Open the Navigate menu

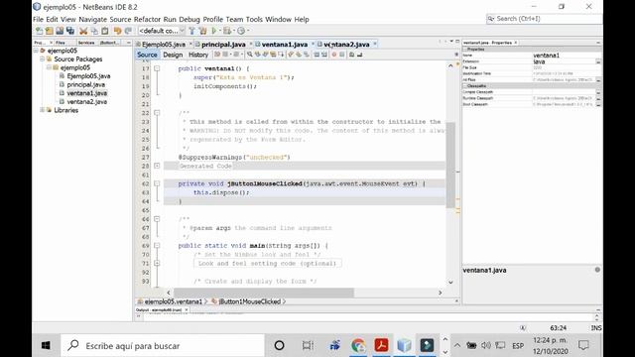click(92, 19)
